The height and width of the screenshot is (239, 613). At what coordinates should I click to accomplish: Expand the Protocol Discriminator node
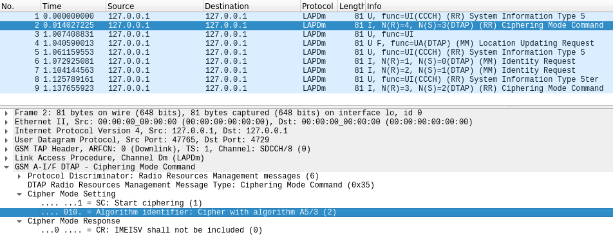tap(19, 176)
